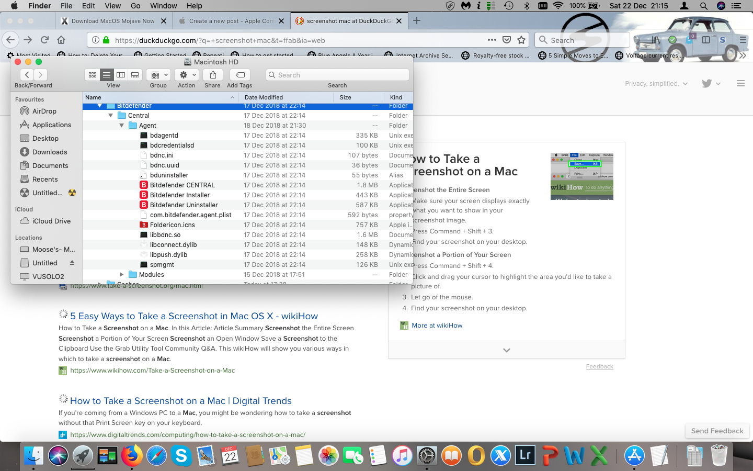Sort the Finder list by Name column
Screen dimensions: 753x471
click(160, 97)
